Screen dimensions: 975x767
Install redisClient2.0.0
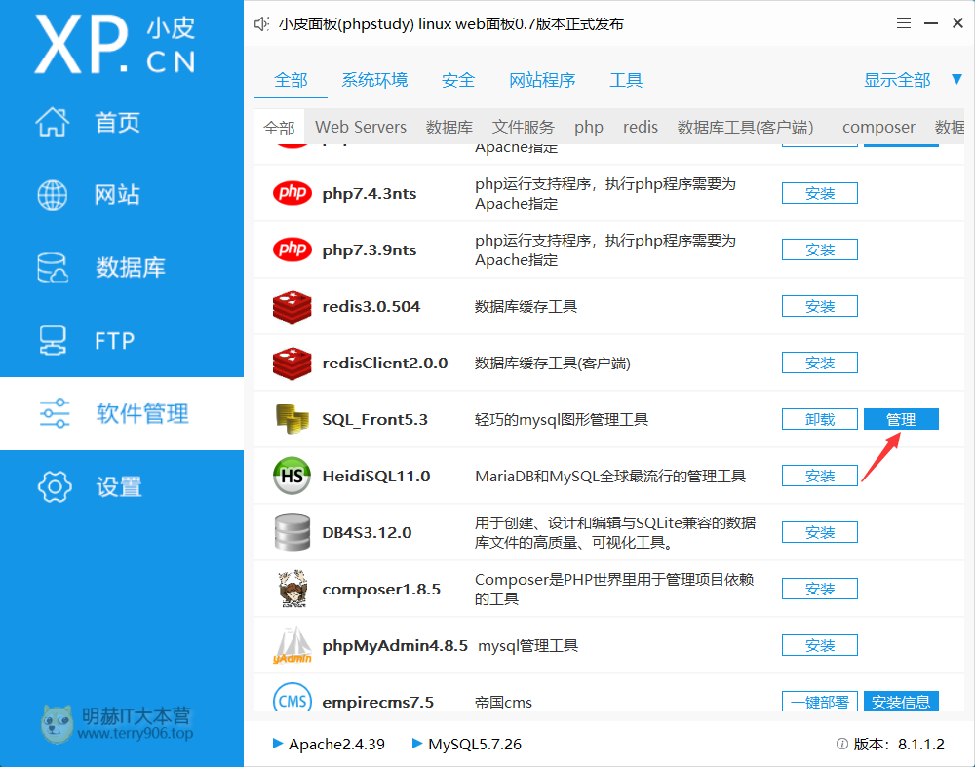(x=820, y=363)
